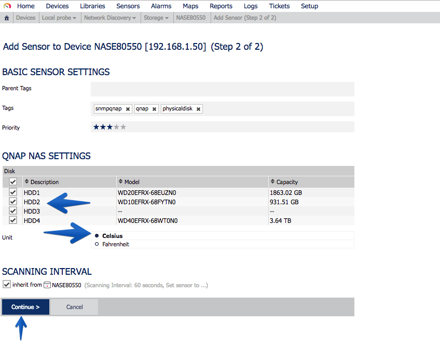Image resolution: width=440 pixels, height=351 pixels.
Task: Set priority to one star
Action: click(97, 127)
